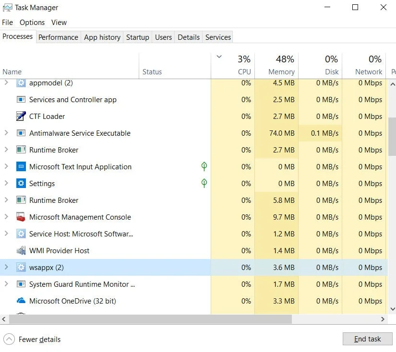The height and width of the screenshot is (352, 396).
Task: Expand the wsappx (2) process group
Action: pos(6,267)
